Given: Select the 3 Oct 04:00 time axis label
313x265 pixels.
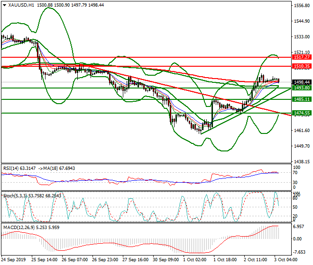Looking at the screenshot, I should point(285,260).
